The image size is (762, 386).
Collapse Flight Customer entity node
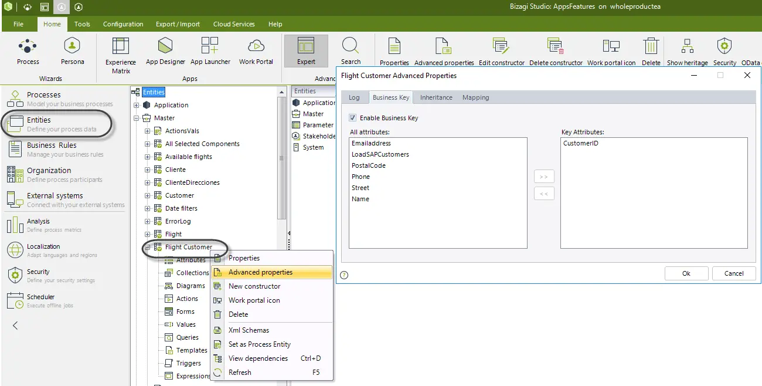[x=148, y=248]
